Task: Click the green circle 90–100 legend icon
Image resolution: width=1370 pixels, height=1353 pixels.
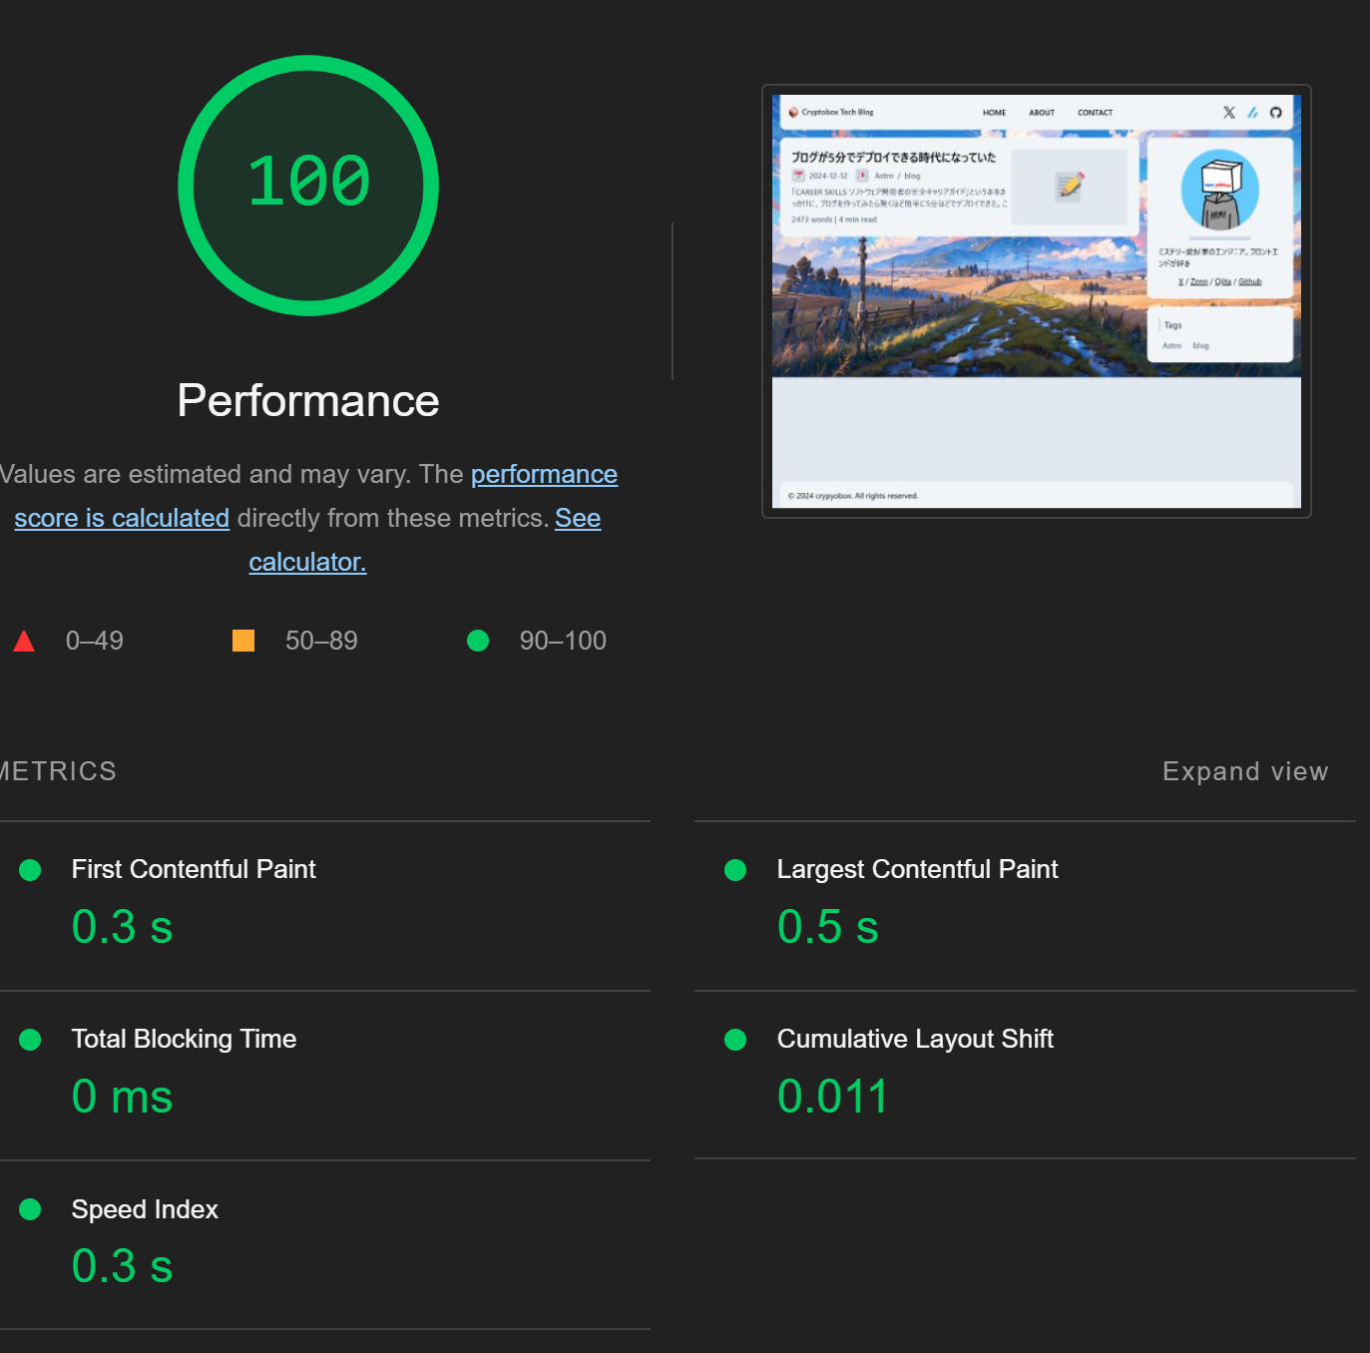Action: point(478,641)
